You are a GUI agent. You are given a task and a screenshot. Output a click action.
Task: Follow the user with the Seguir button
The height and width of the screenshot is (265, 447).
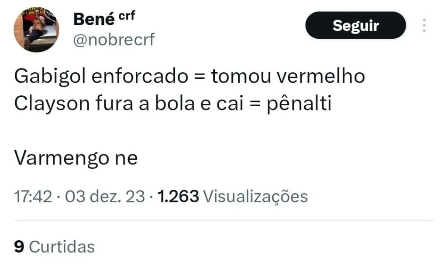click(x=355, y=25)
